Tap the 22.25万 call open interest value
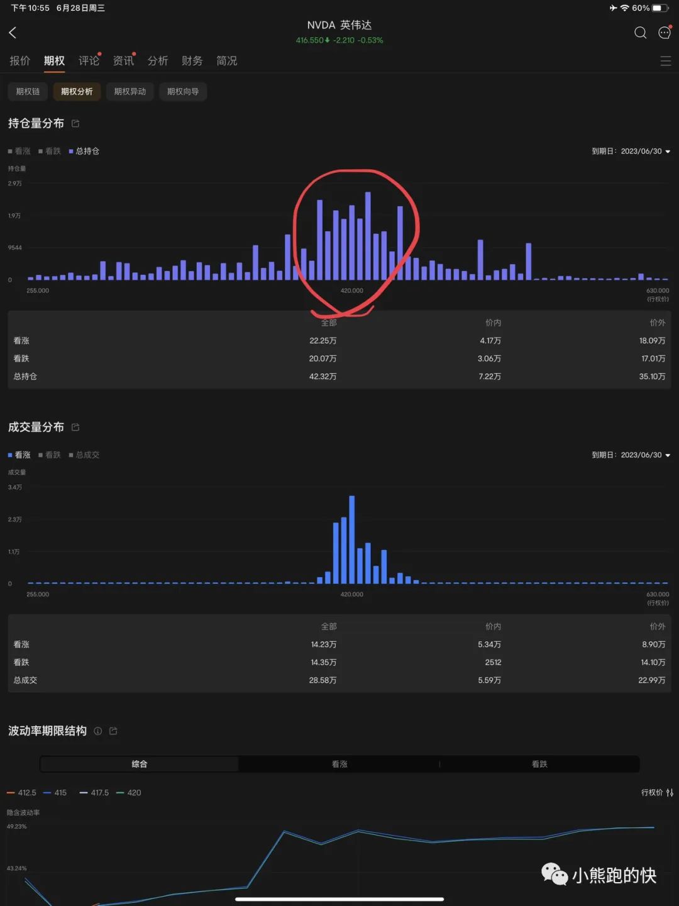 tap(323, 341)
